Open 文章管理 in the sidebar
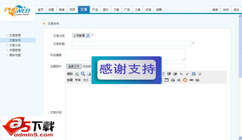 click(x=15, y=35)
